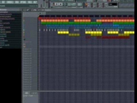Open the OPTIONS menu
This screenshot has width=137, height=103.
[23, 2]
